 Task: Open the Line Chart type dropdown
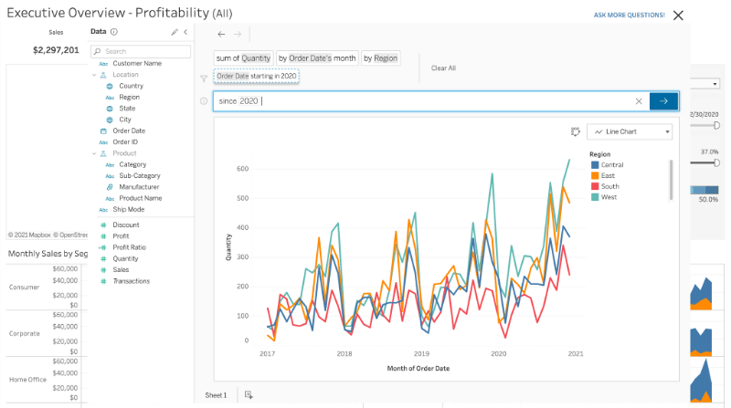tap(630, 131)
